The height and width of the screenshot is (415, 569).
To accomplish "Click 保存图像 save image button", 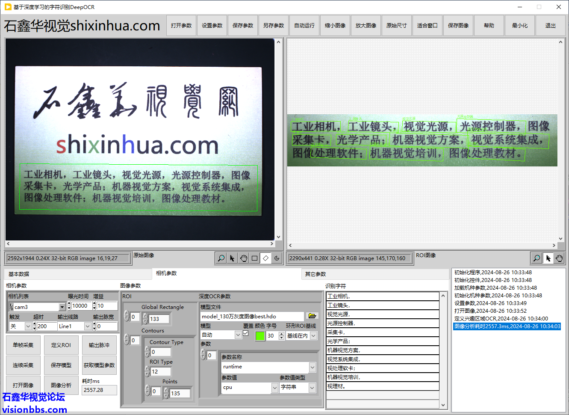I will (458, 25).
